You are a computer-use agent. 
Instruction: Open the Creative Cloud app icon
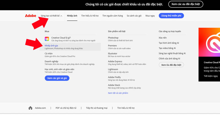47,39
